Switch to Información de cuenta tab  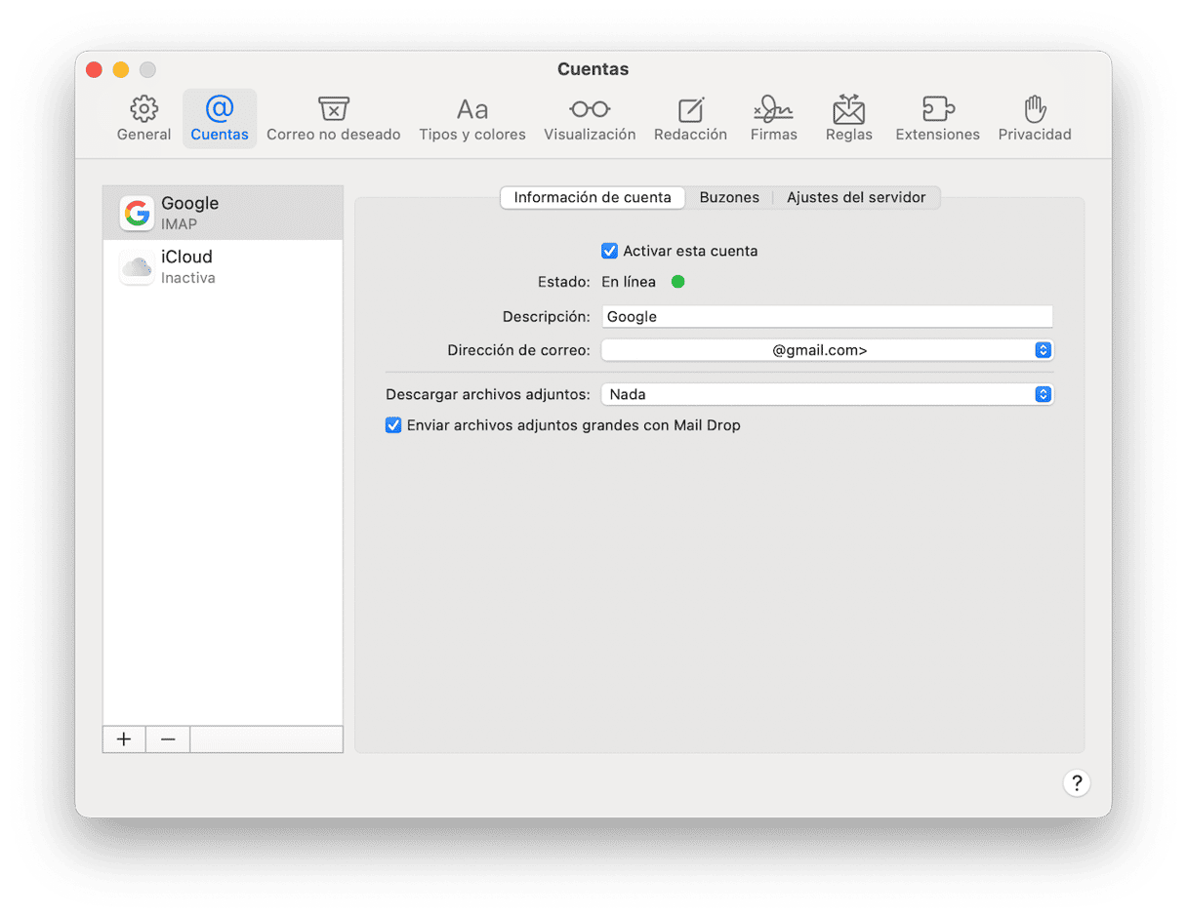click(593, 197)
